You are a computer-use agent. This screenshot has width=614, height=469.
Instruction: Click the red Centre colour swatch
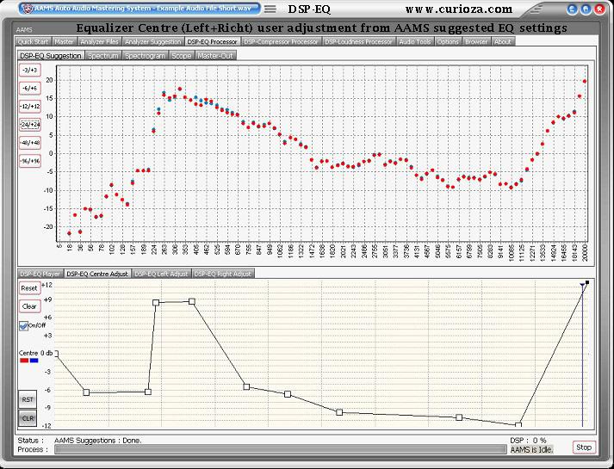24,361
